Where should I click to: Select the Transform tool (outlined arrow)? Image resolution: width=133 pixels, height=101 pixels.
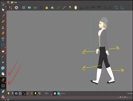tap(3, 4)
